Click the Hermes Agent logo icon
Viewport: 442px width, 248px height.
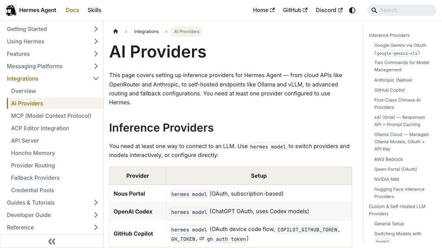coord(11,10)
